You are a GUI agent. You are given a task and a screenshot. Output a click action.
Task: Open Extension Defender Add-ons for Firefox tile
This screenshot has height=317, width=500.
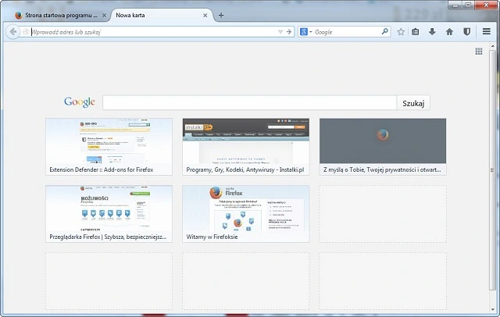point(109,147)
